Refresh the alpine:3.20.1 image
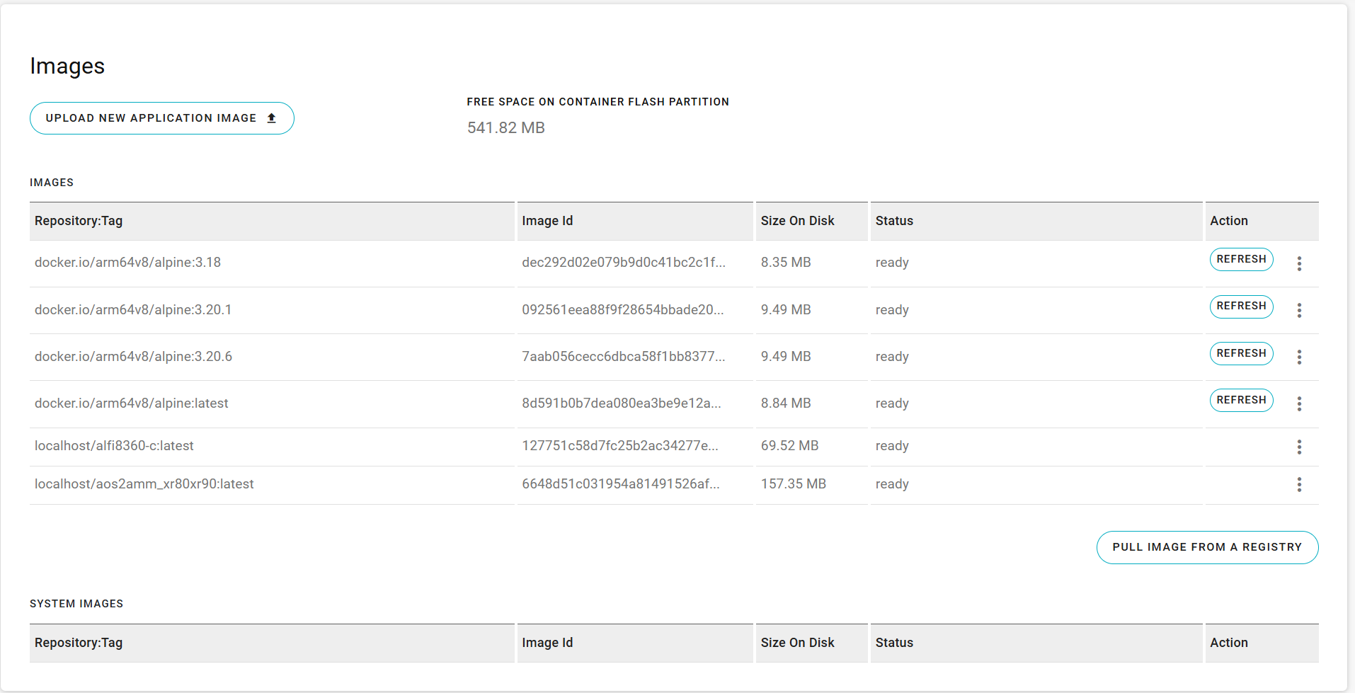 (1240, 306)
